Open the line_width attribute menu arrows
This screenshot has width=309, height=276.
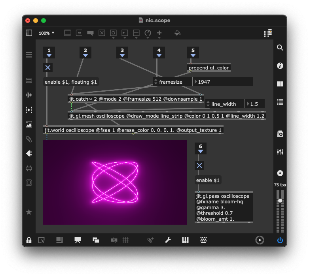(x=208, y=104)
